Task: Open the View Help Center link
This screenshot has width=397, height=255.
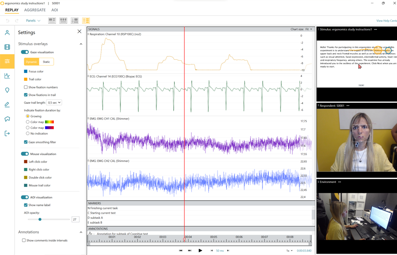Action: click(x=386, y=21)
